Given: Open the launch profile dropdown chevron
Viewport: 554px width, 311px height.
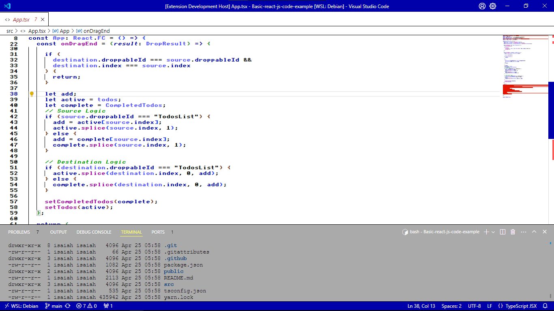Looking at the screenshot, I should 493,232.
